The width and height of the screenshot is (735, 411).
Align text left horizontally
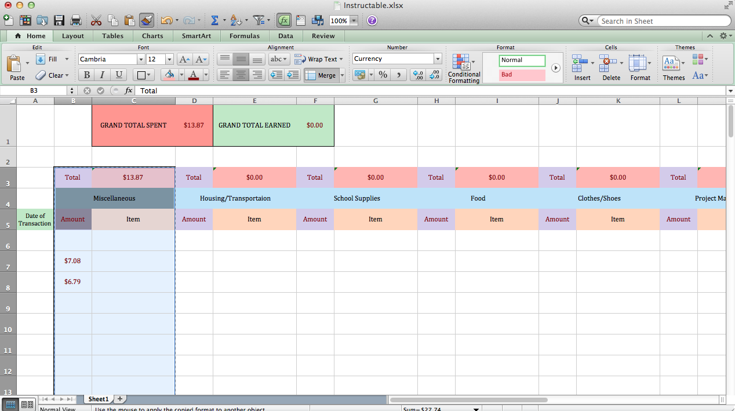coord(225,75)
